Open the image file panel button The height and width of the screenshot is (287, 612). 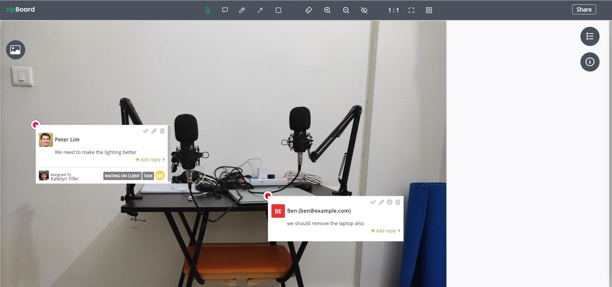[16, 50]
